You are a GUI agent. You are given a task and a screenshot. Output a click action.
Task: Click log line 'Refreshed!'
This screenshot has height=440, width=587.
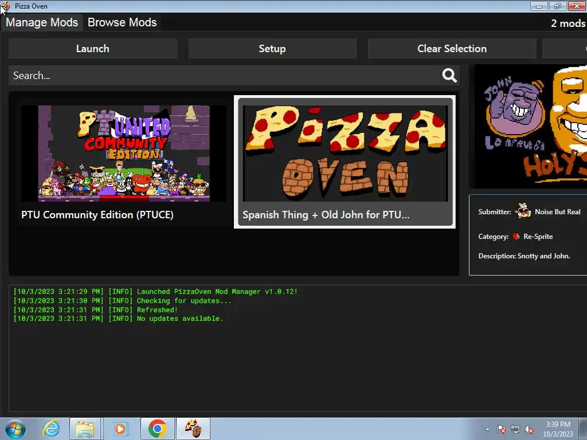(157, 310)
